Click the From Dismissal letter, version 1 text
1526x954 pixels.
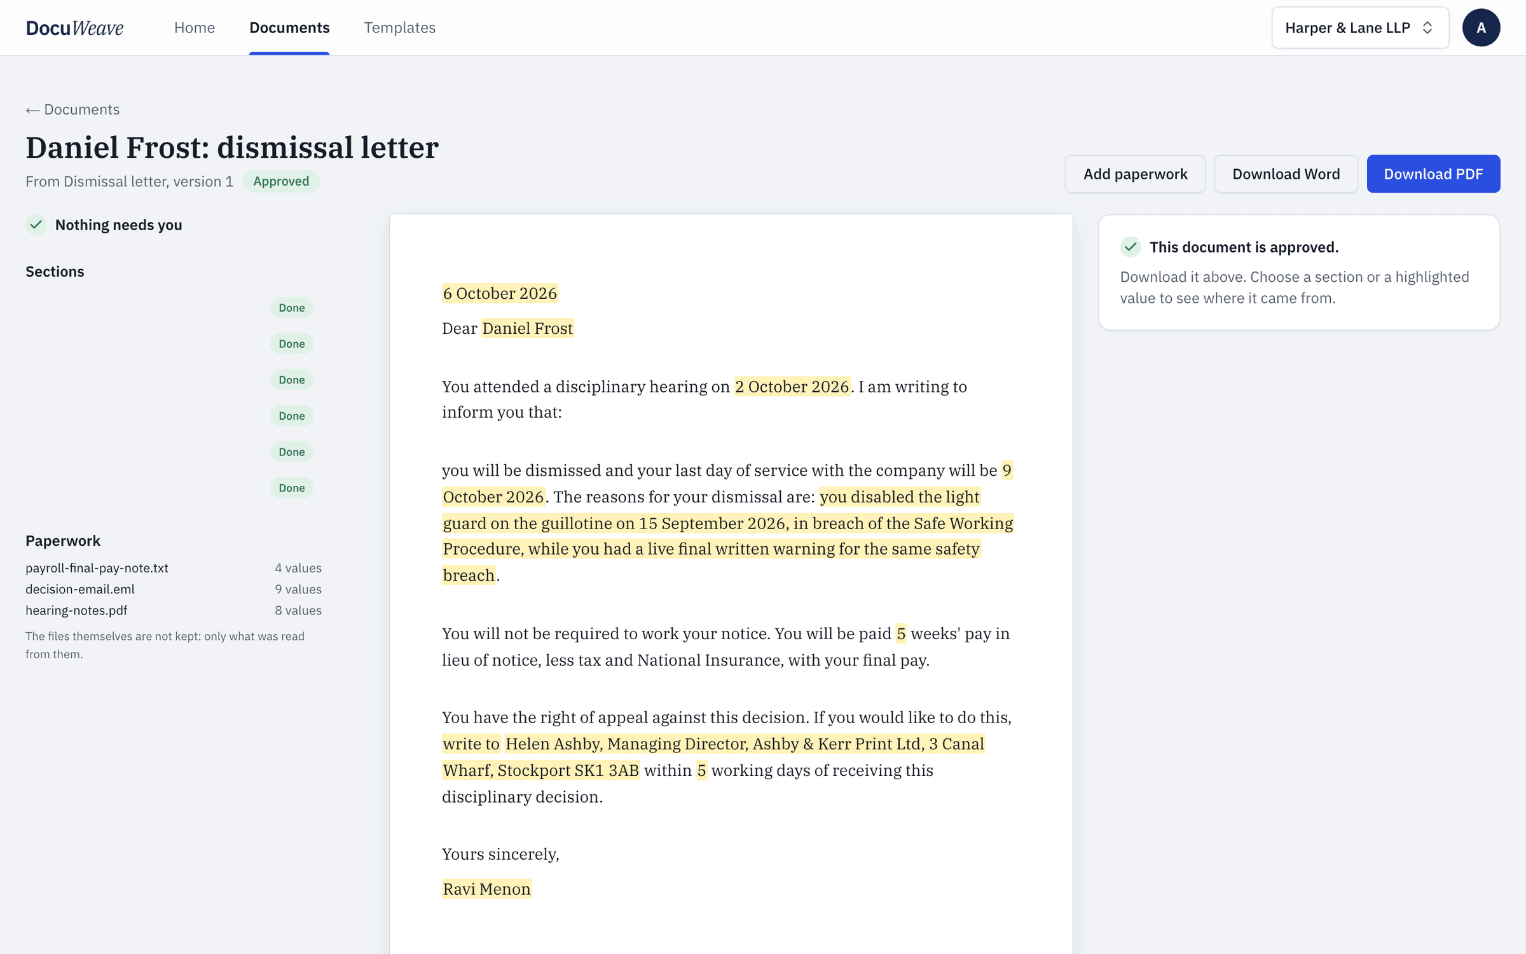[x=130, y=181]
